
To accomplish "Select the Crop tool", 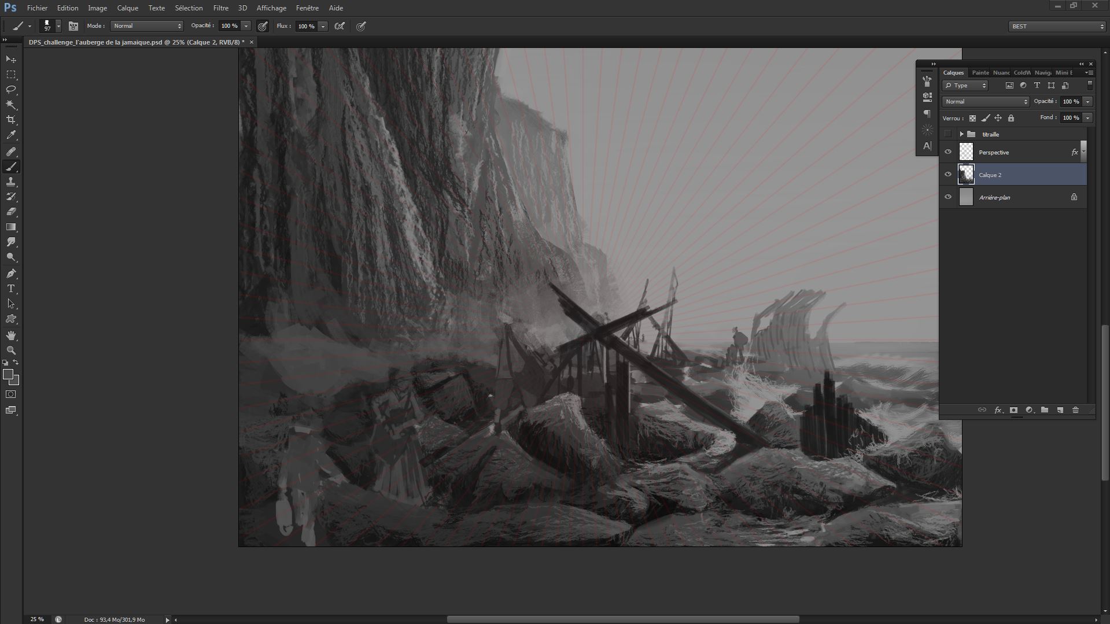I will (11, 120).
